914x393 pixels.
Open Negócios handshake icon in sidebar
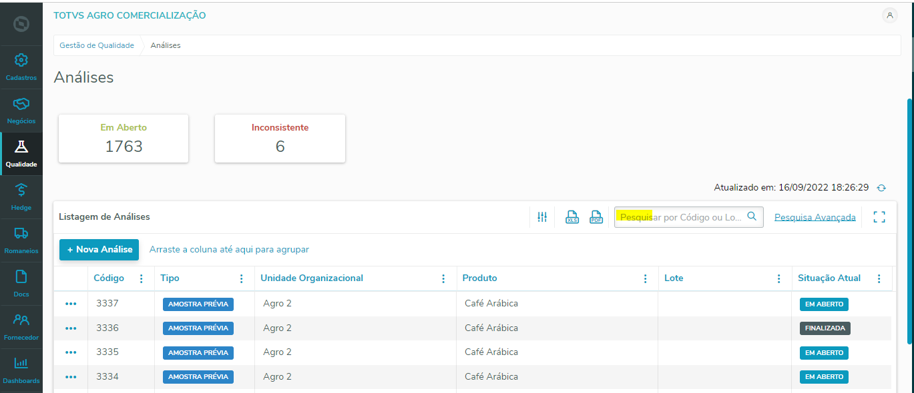[21, 104]
